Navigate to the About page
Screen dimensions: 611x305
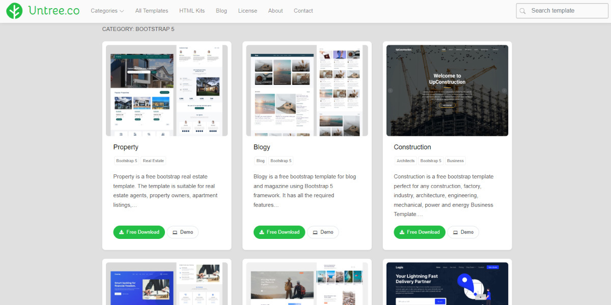(x=275, y=11)
